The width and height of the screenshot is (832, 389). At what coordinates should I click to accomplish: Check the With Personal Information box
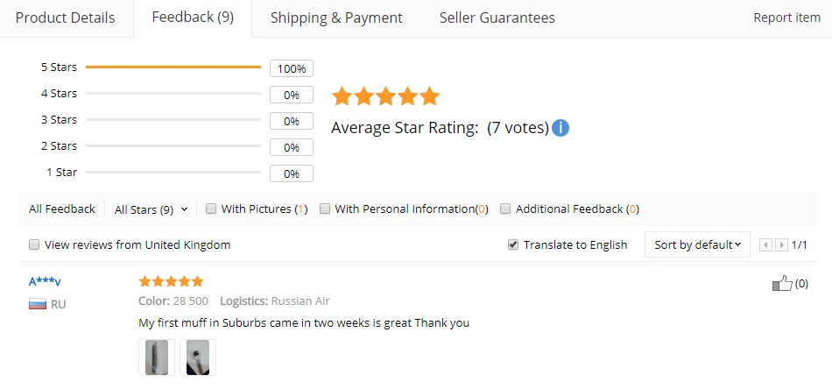325,209
